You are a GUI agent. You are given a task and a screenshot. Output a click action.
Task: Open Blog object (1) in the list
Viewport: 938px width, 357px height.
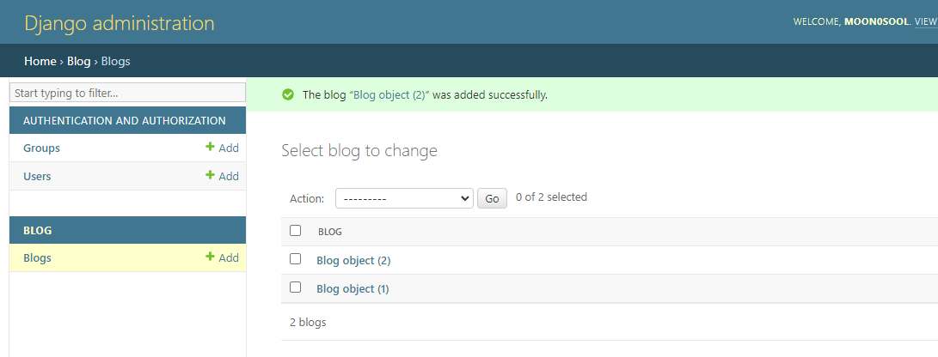[x=353, y=288]
